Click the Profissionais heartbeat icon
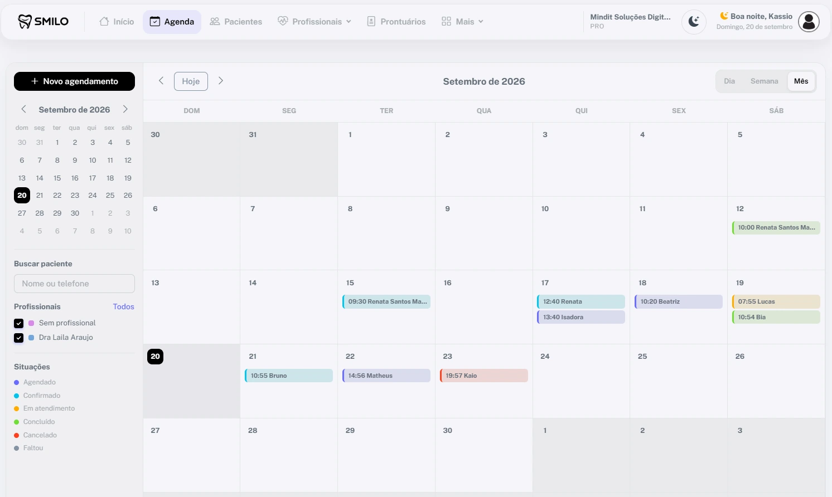 coord(283,21)
